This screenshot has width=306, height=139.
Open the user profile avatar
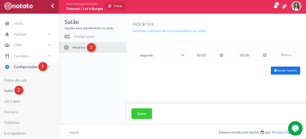(296, 6)
